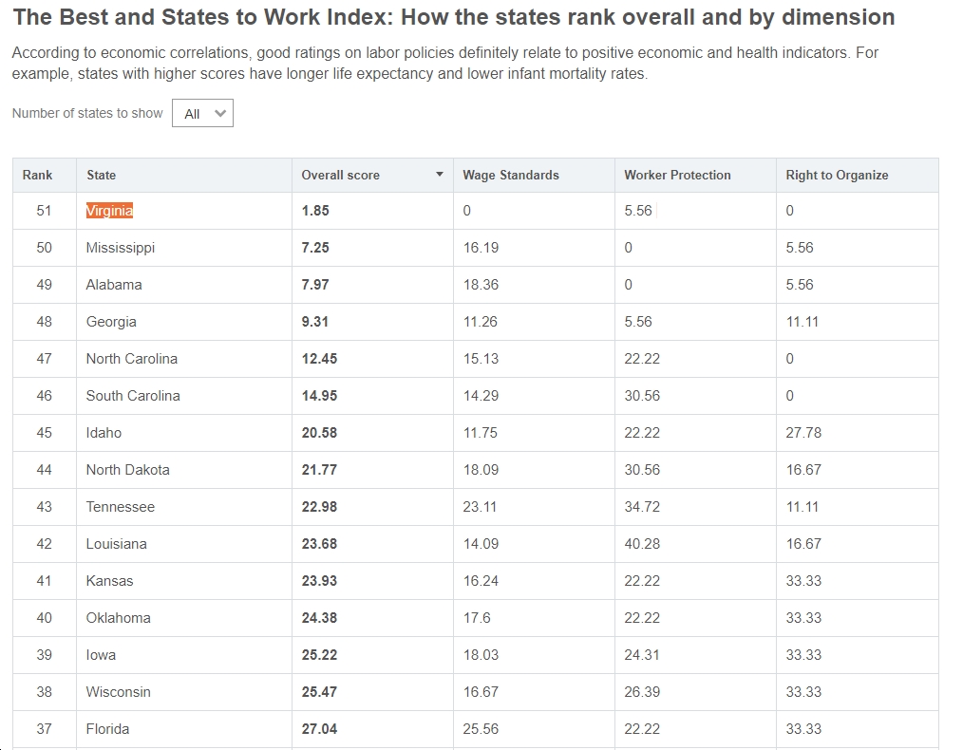The height and width of the screenshot is (750, 963).
Task: Click Idaho's wage standards value 11.75
Action: click(481, 433)
